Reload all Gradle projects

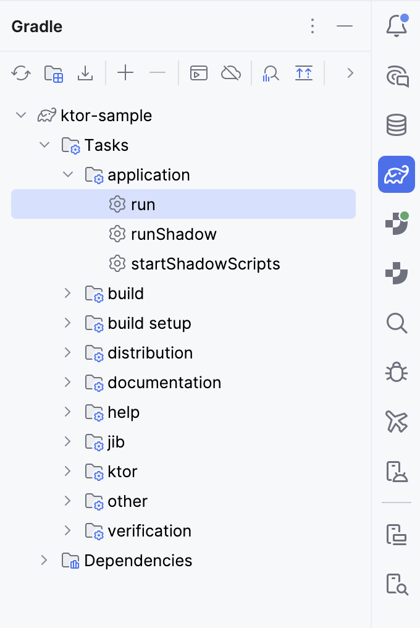coord(21,74)
